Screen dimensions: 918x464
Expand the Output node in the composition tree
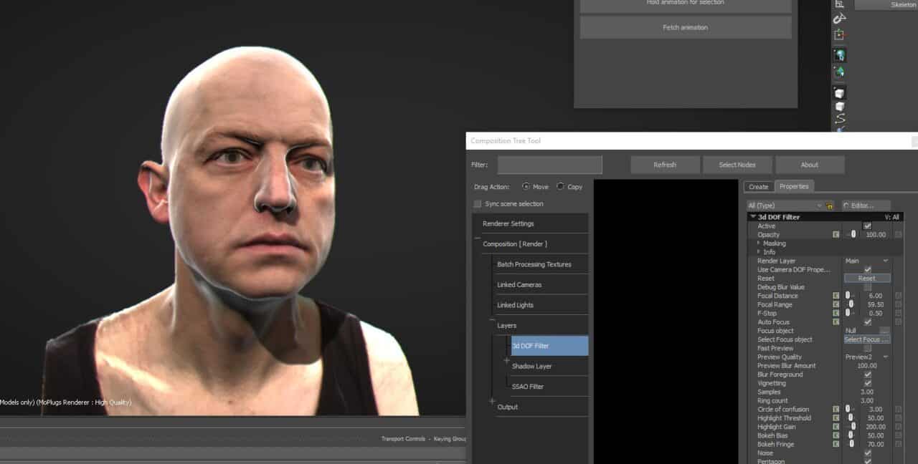click(x=492, y=402)
